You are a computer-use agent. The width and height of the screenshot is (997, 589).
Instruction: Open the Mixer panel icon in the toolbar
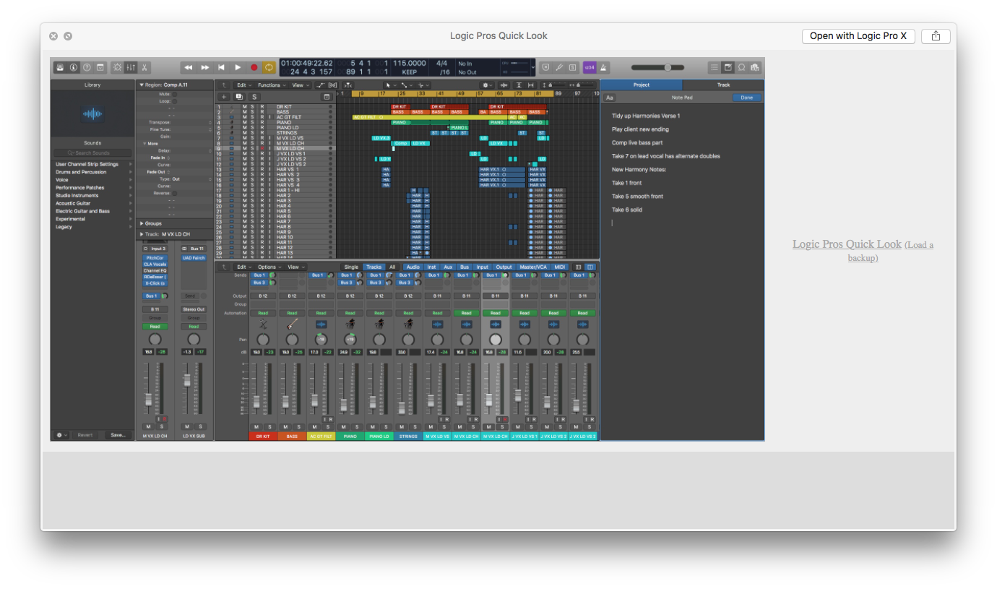[130, 66]
